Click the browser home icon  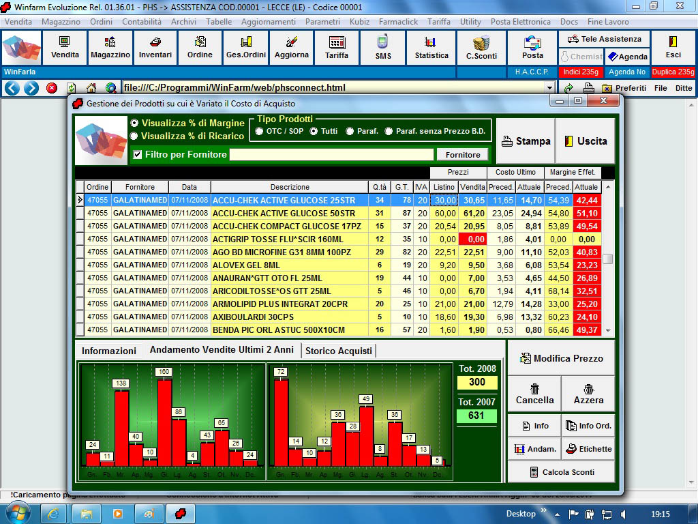point(91,88)
